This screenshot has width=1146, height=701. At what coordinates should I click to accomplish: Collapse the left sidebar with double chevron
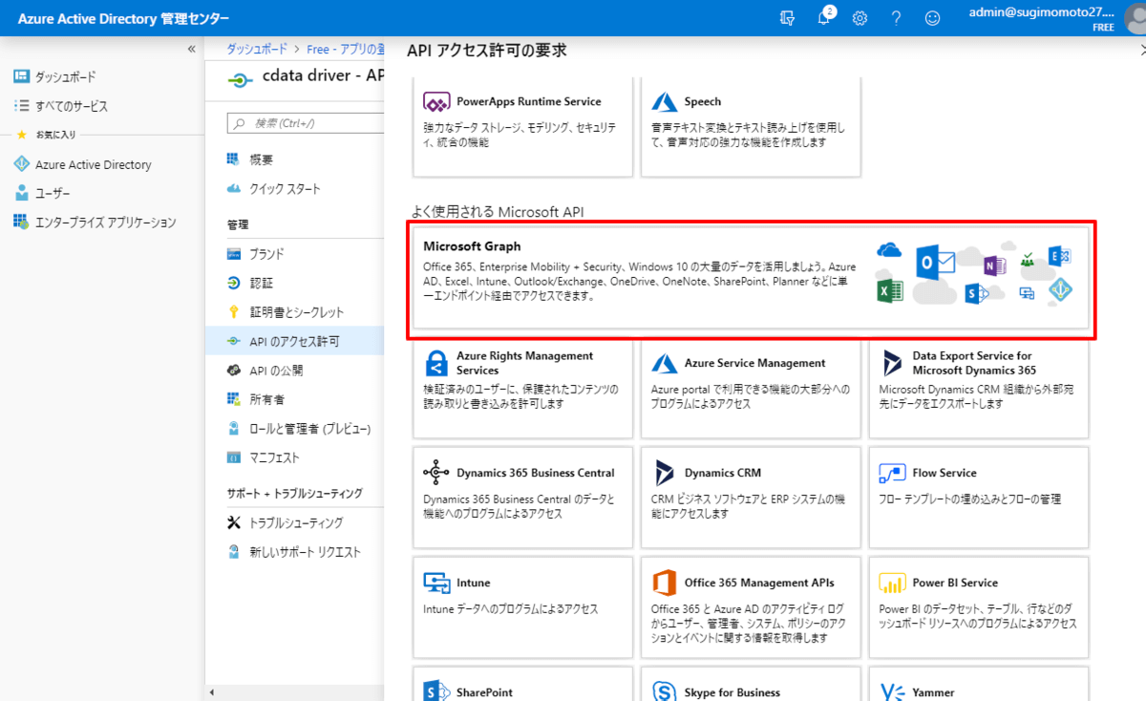pos(191,49)
